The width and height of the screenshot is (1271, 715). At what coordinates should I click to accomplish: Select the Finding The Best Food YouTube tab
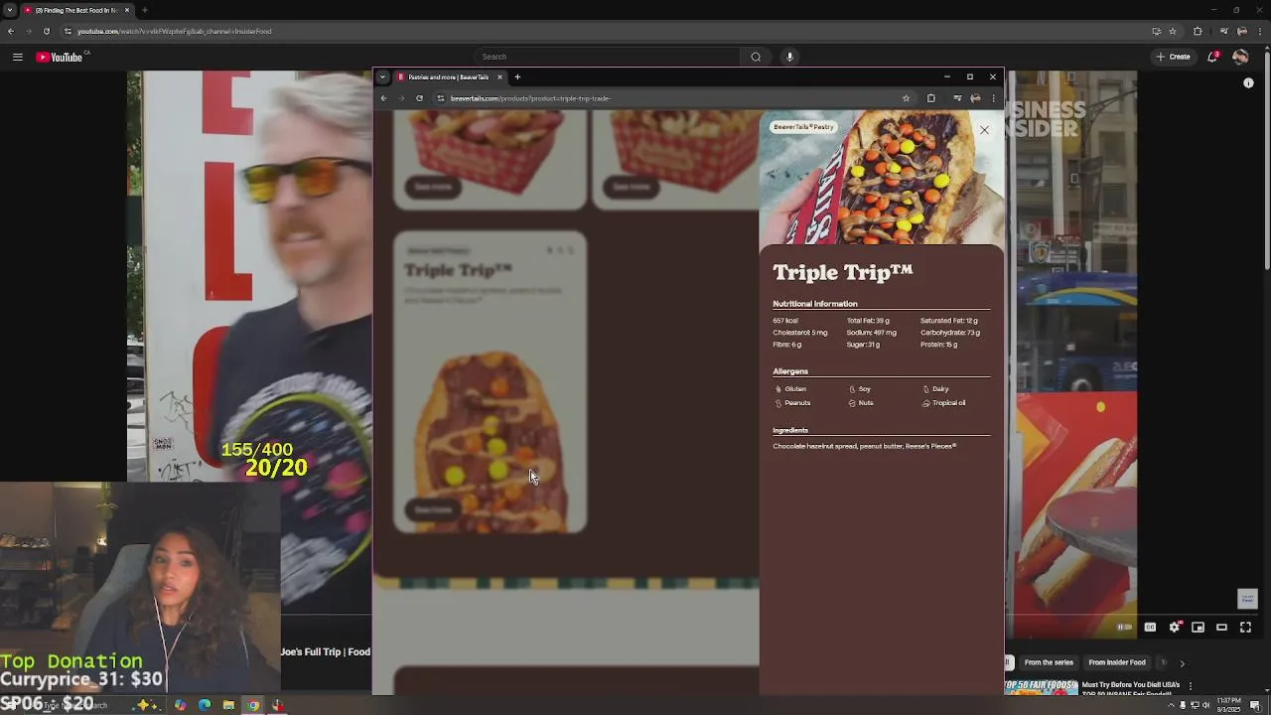click(x=77, y=10)
